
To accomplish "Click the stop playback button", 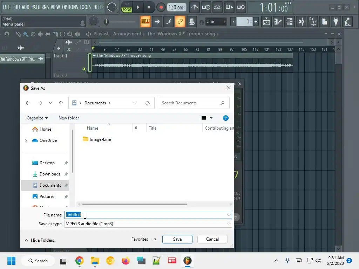I will (x=149, y=7).
